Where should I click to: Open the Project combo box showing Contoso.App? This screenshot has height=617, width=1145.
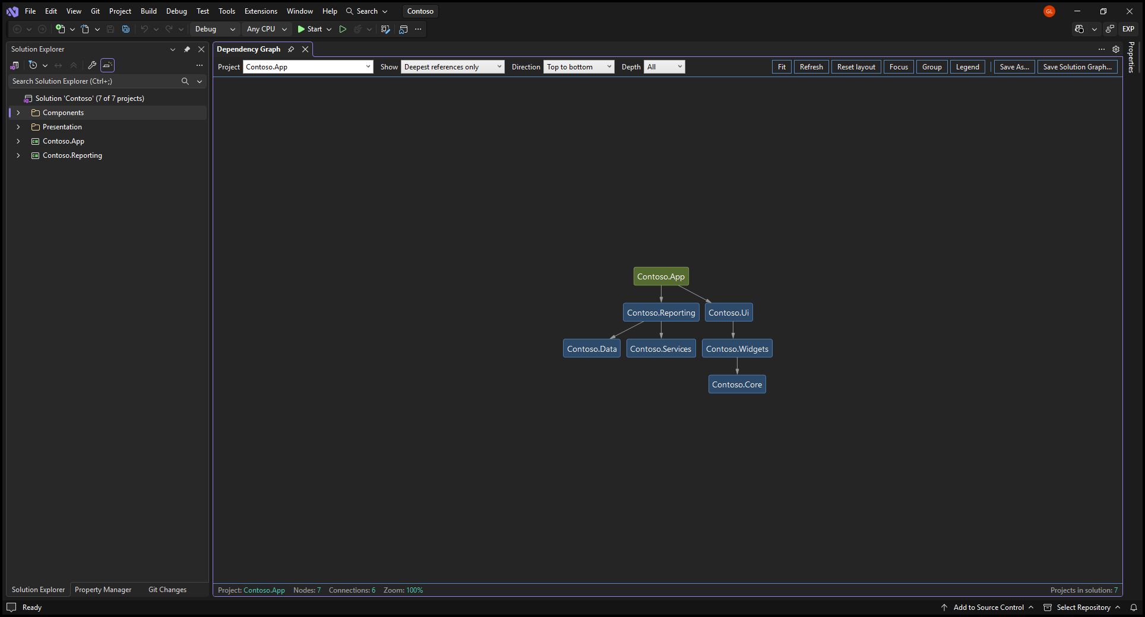(308, 67)
